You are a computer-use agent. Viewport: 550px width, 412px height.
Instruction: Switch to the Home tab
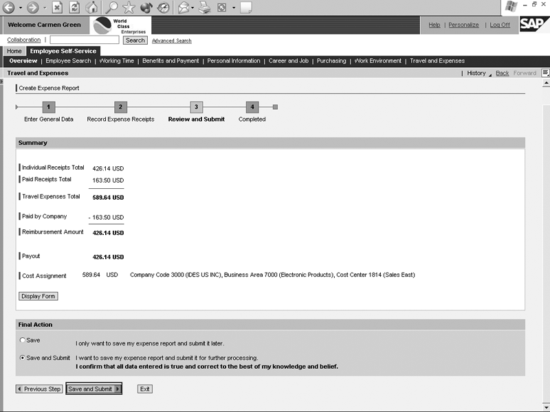click(14, 51)
